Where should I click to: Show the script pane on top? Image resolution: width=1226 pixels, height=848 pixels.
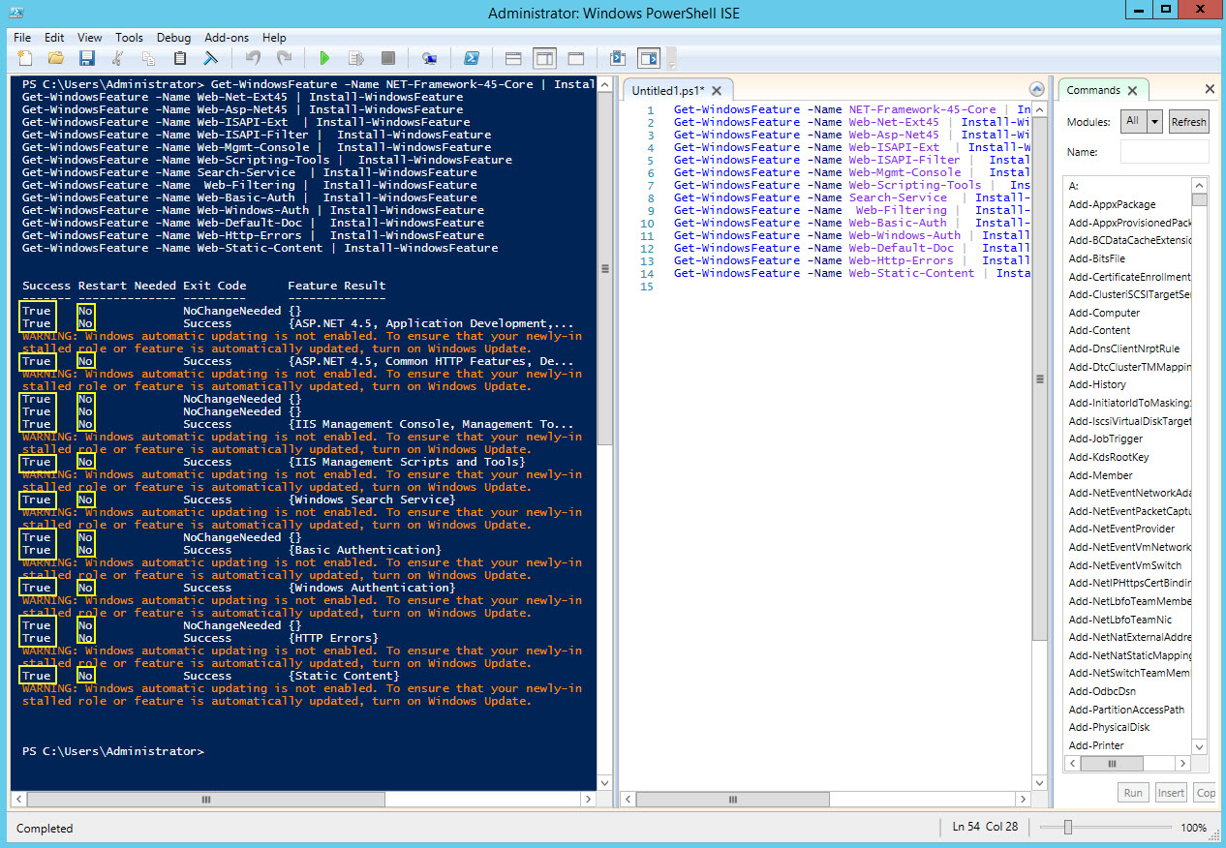511,58
